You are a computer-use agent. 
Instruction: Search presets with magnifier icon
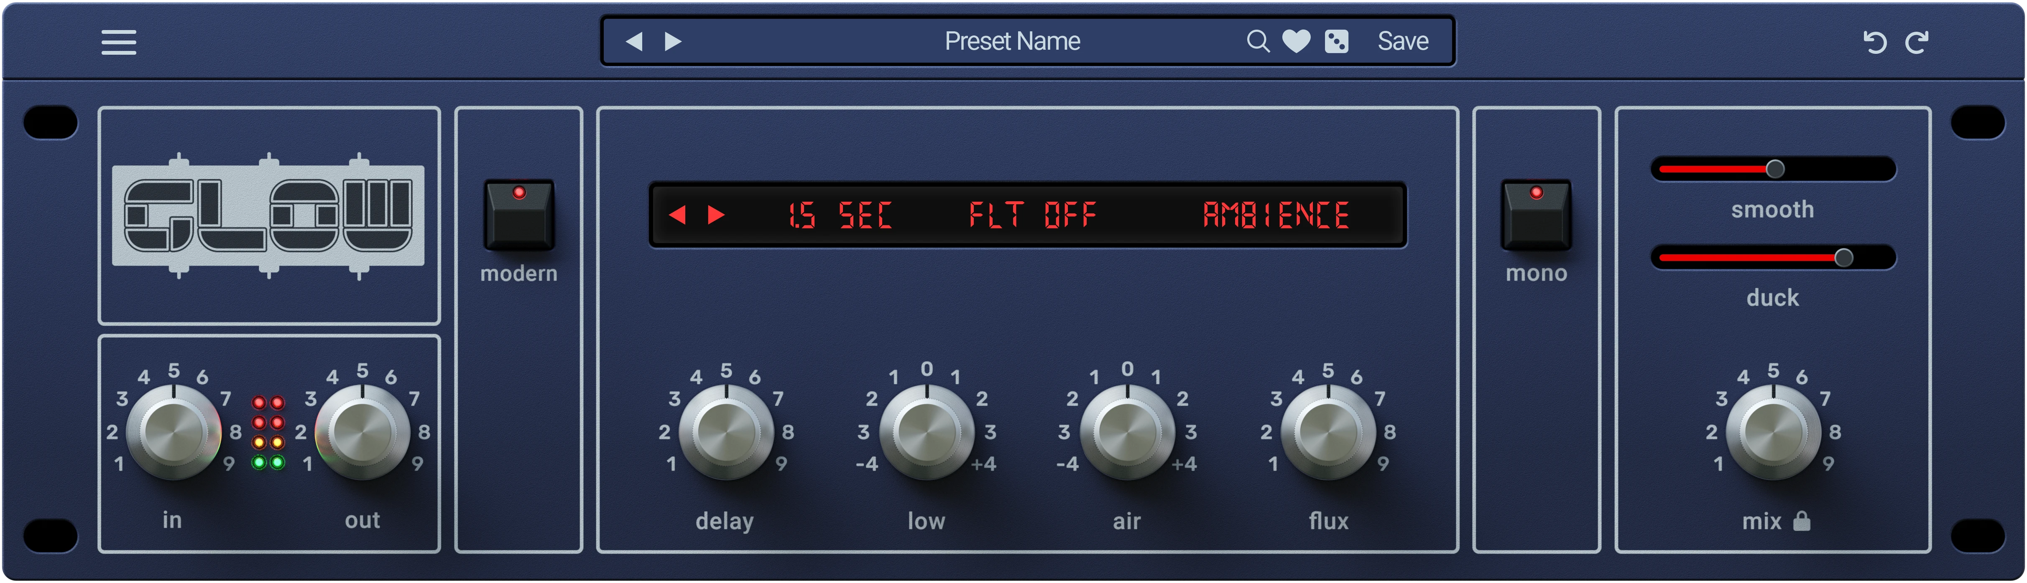(x=1257, y=41)
